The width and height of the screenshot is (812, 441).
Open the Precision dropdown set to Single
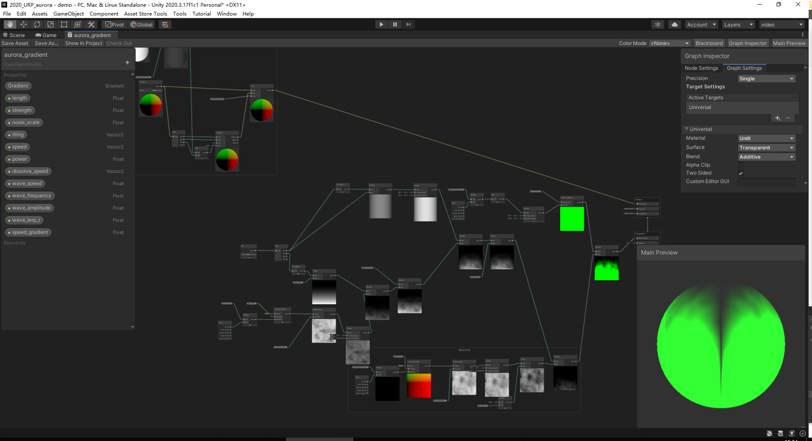tap(766, 79)
